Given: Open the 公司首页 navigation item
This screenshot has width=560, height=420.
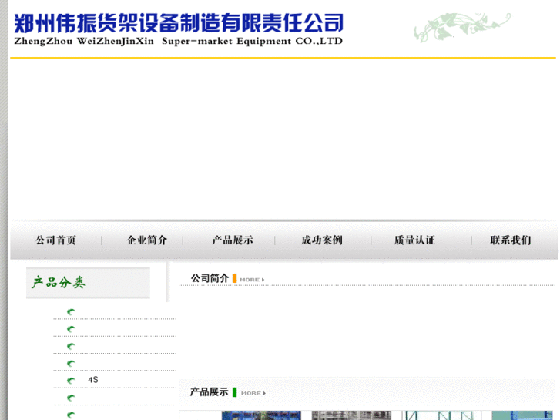Looking at the screenshot, I should click(x=55, y=240).
